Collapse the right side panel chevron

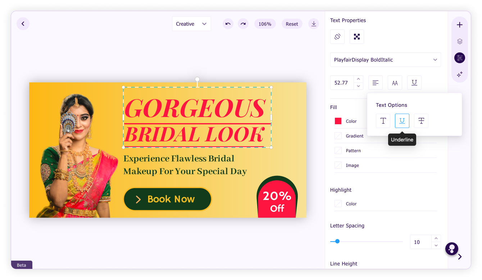tap(460, 257)
